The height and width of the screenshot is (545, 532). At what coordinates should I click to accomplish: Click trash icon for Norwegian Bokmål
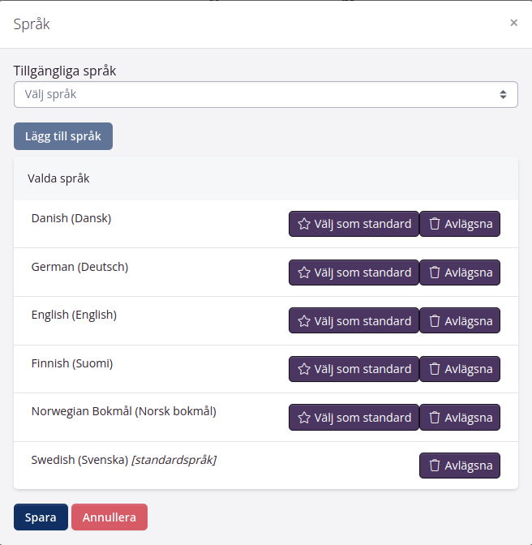(x=435, y=418)
